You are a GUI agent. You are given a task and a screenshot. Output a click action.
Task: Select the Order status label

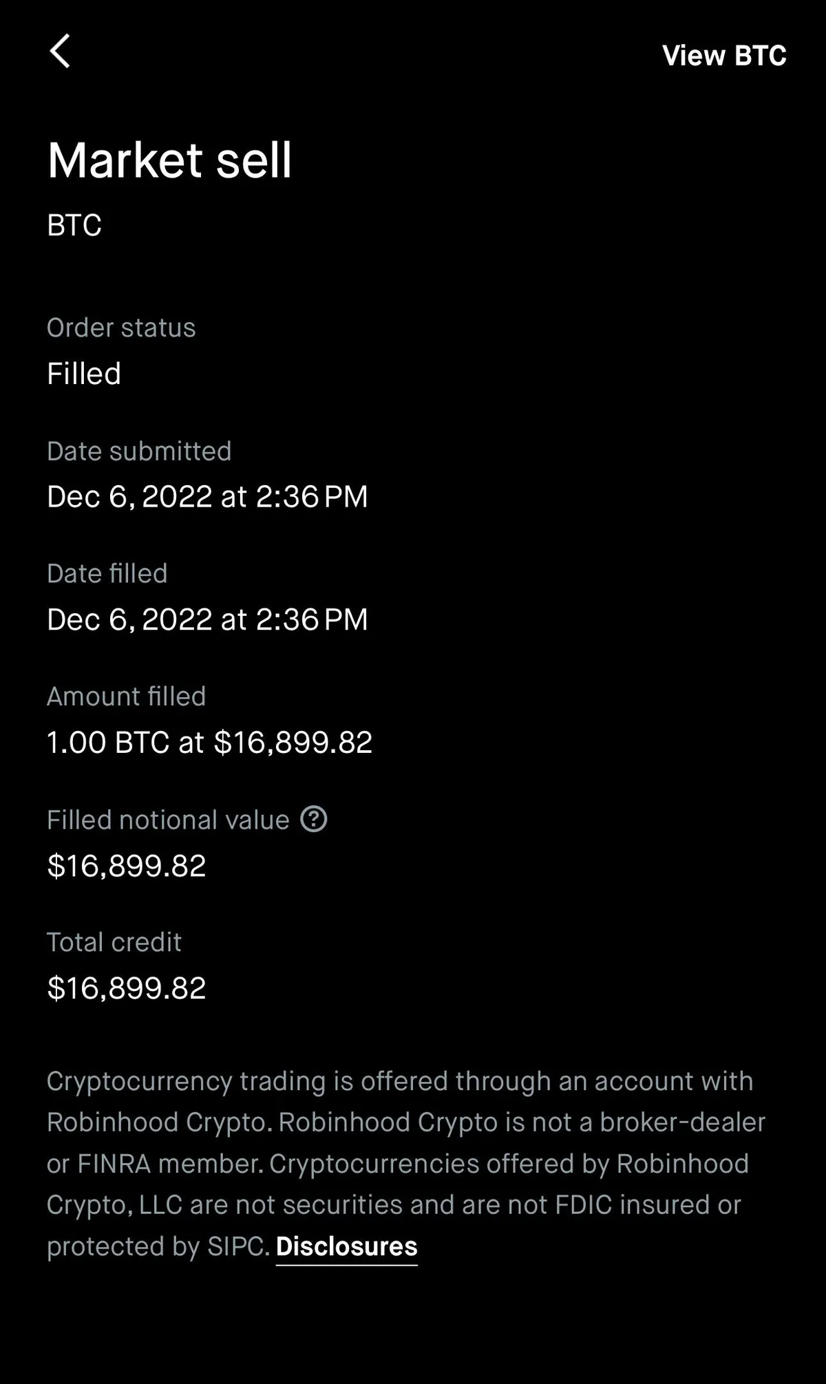click(x=121, y=328)
